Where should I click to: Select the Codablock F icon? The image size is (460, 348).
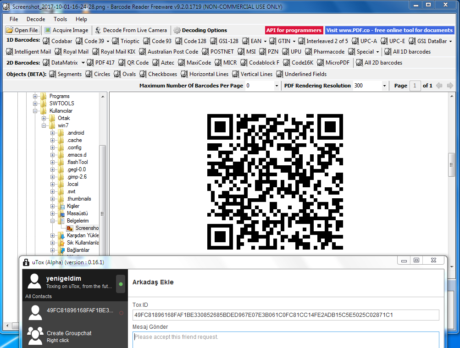click(244, 63)
